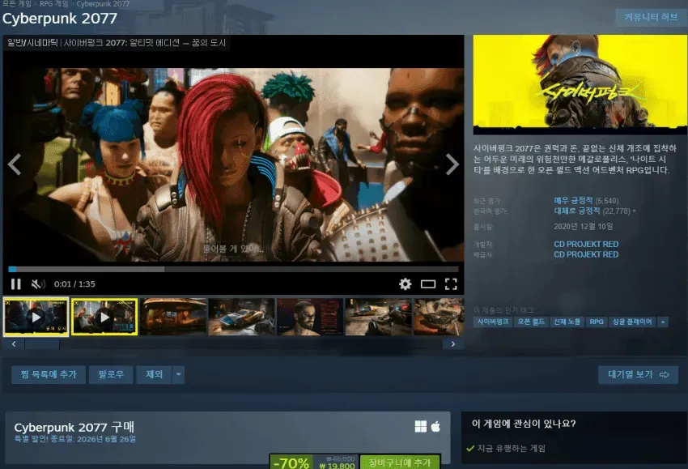The height and width of the screenshot is (469, 688).
Task: Click 찜 목록에 추가 wishlist button
Action: tap(49, 374)
